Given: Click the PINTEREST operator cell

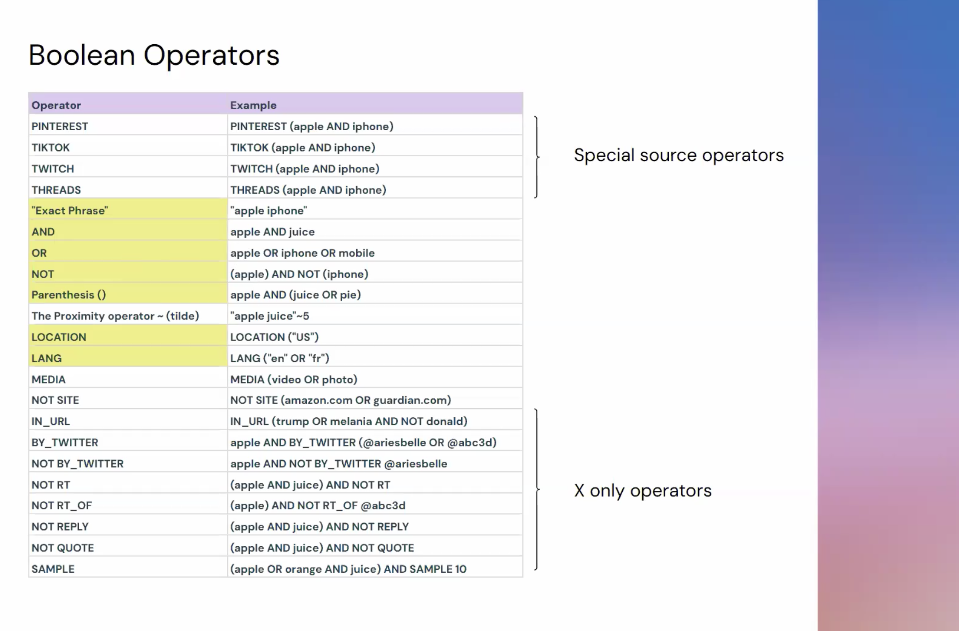Looking at the screenshot, I should [x=60, y=126].
